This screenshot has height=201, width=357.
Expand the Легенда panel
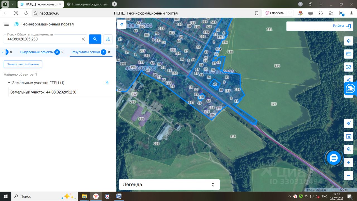[169, 185]
